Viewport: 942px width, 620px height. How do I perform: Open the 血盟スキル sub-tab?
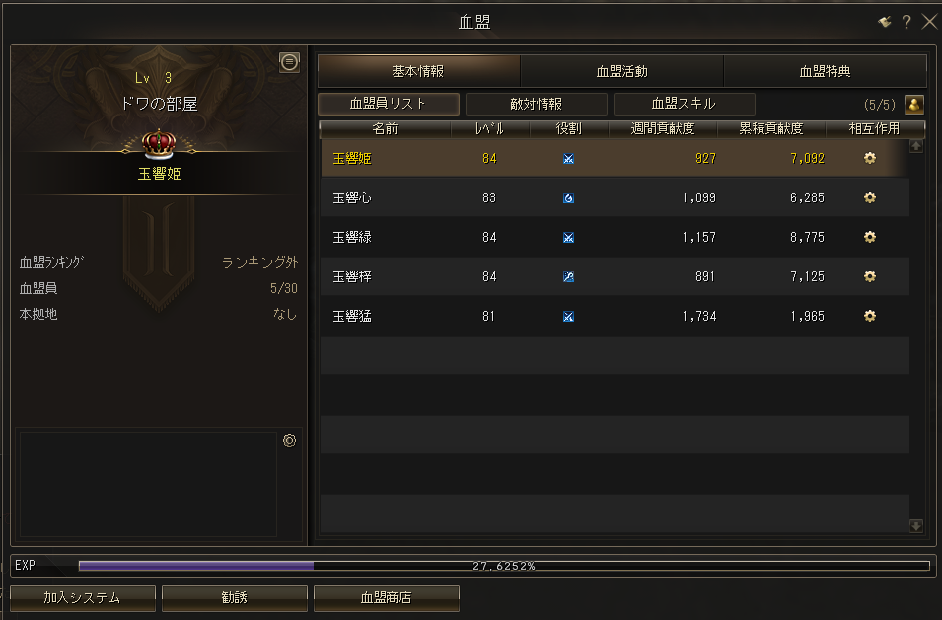coord(684,104)
